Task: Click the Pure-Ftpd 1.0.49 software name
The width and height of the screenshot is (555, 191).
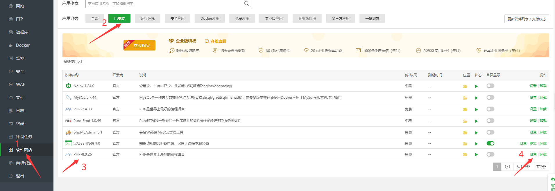Action: (87, 121)
